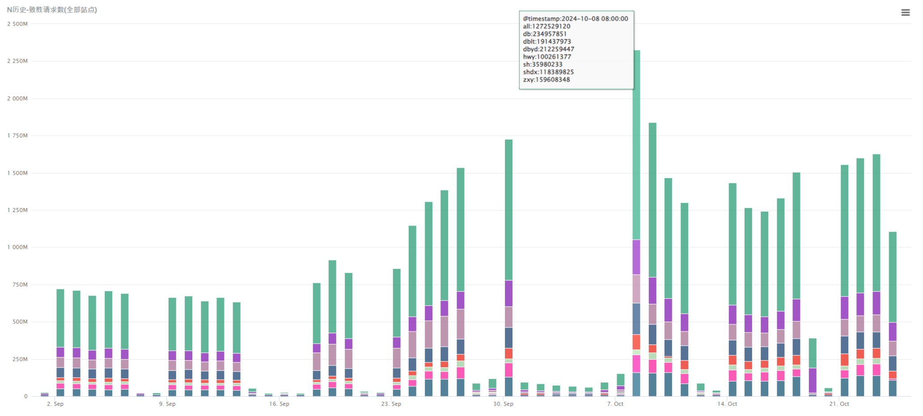
Task: Click the "16. Sep" x-axis date label
Action: (x=279, y=404)
